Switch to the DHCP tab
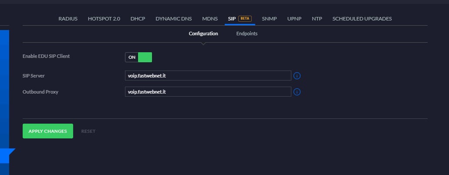Image resolution: width=449 pixels, height=175 pixels. [x=138, y=19]
